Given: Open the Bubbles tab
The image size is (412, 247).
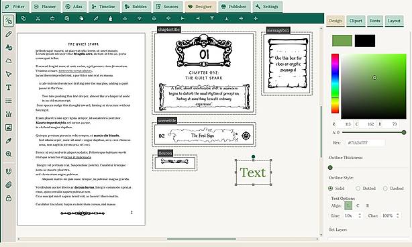Looking at the screenshot, I should coord(136,7).
